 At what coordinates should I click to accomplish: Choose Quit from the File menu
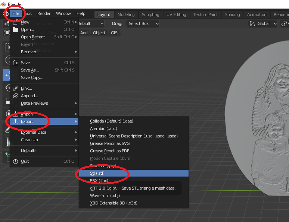tap(44, 161)
